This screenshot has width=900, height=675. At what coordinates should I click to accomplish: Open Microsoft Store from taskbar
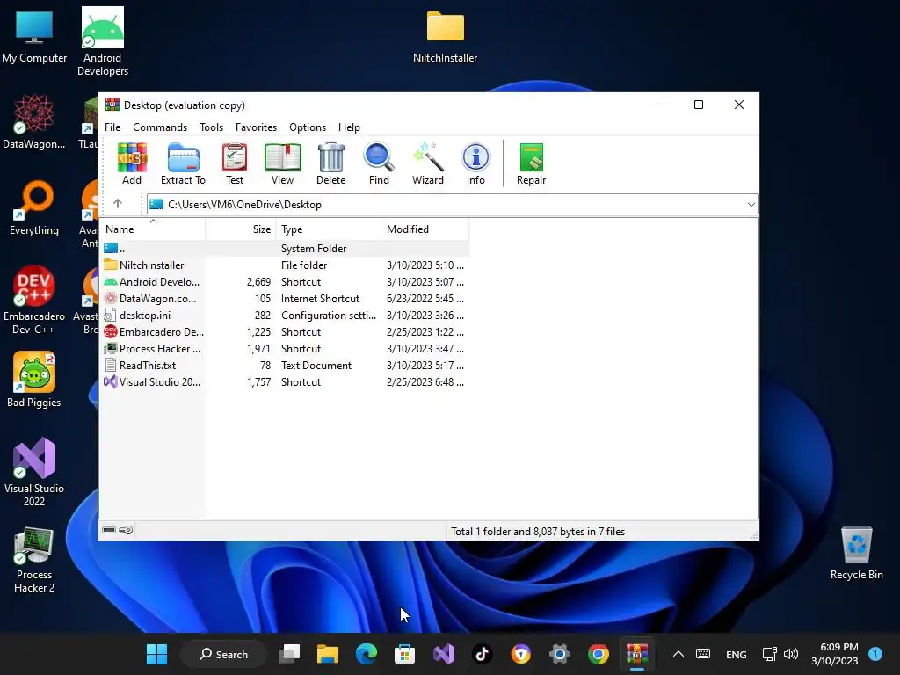(404, 654)
